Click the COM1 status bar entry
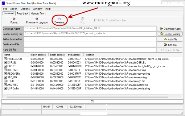185x116 pixels. (x=60, y=107)
